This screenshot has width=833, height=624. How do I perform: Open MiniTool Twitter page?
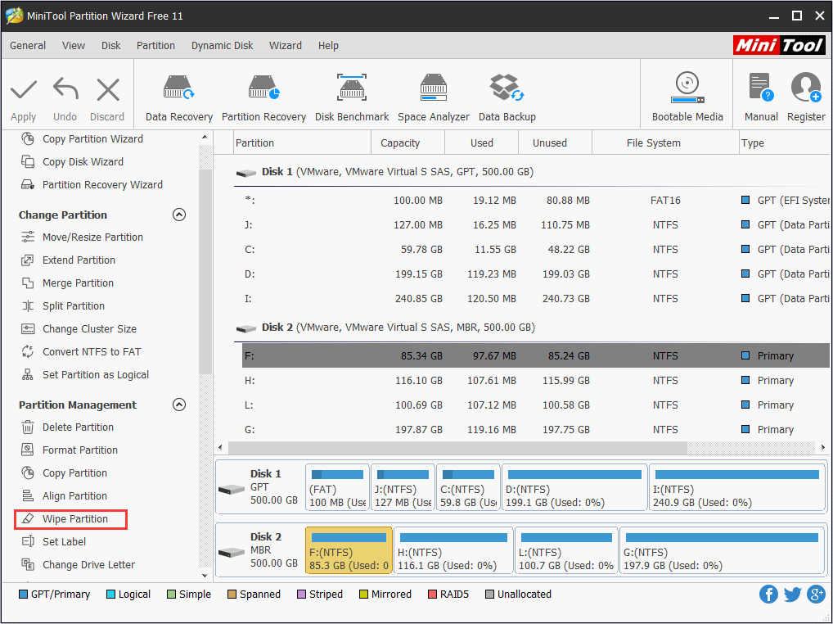tap(792, 594)
